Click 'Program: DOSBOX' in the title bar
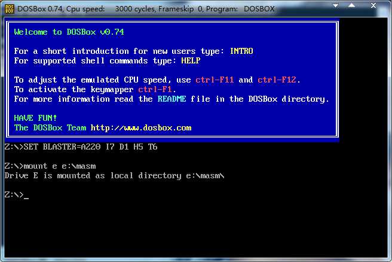392x262 pixels. pos(240,9)
